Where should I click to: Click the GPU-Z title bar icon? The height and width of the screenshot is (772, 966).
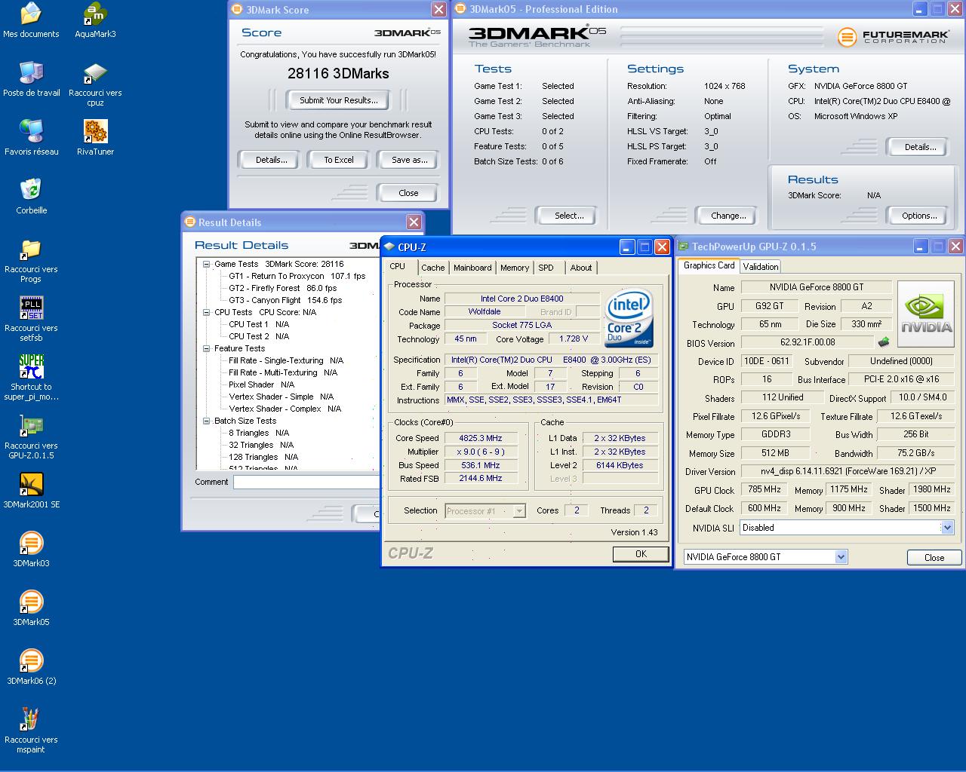point(683,247)
